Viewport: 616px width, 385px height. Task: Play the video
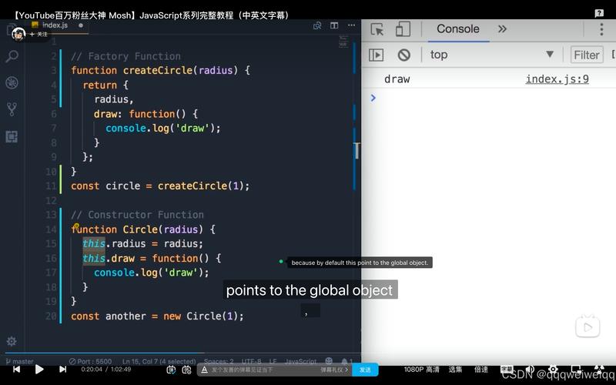point(39,370)
